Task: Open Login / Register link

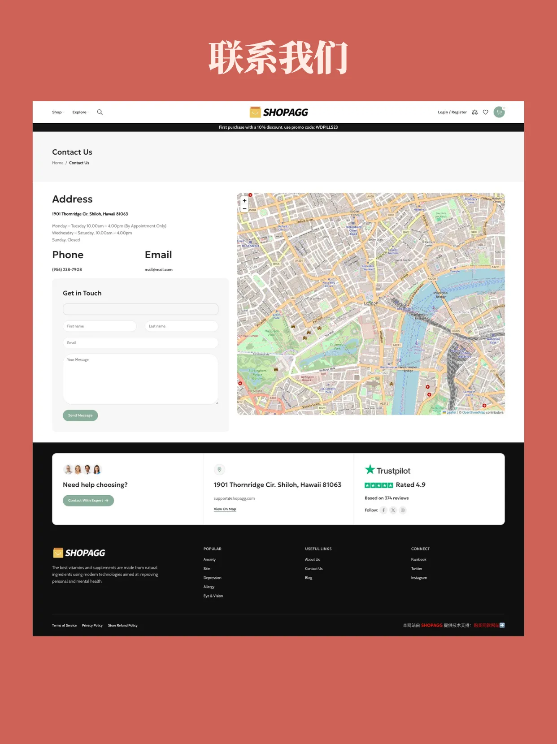Action: [452, 112]
